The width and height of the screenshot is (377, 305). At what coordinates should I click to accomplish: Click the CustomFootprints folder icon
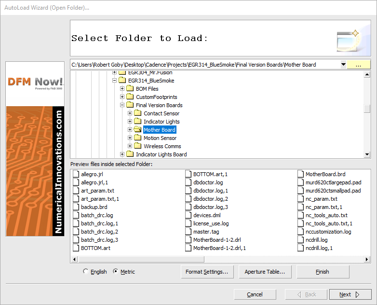coord(130,97)
